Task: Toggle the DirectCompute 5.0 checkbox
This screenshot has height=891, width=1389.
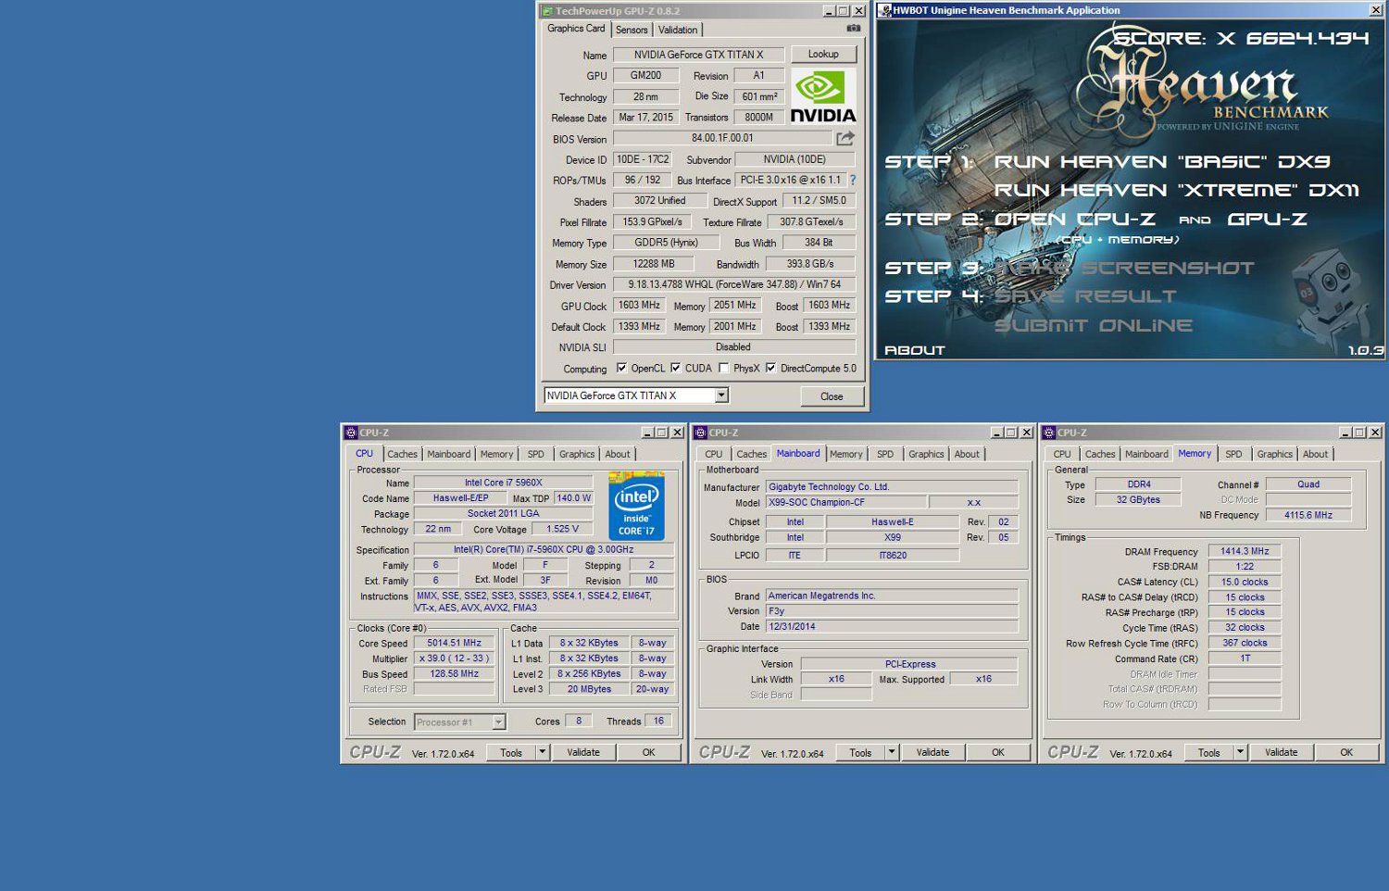Action: coord(770,368)
